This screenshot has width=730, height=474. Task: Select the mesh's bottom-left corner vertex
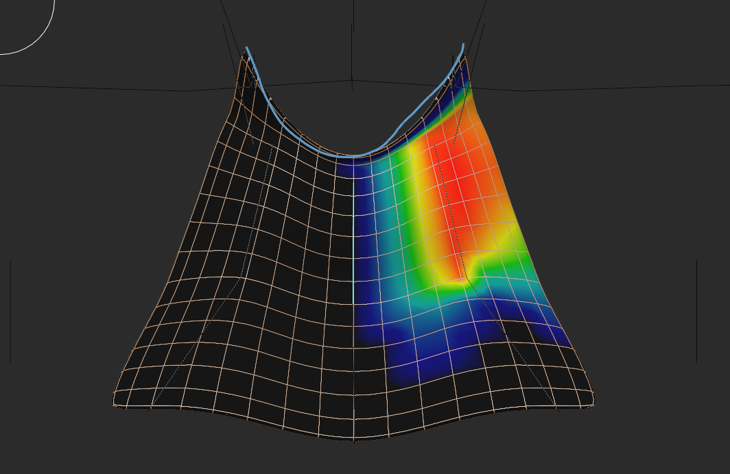[114, 405]
